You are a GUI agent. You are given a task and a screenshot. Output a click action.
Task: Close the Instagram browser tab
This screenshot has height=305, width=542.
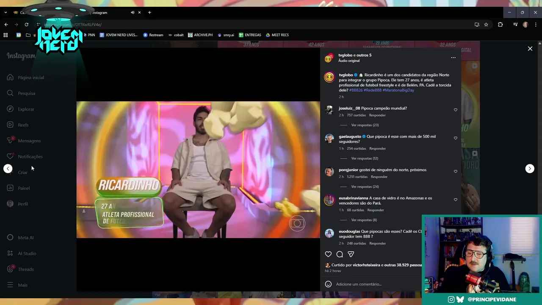(139, 12)
